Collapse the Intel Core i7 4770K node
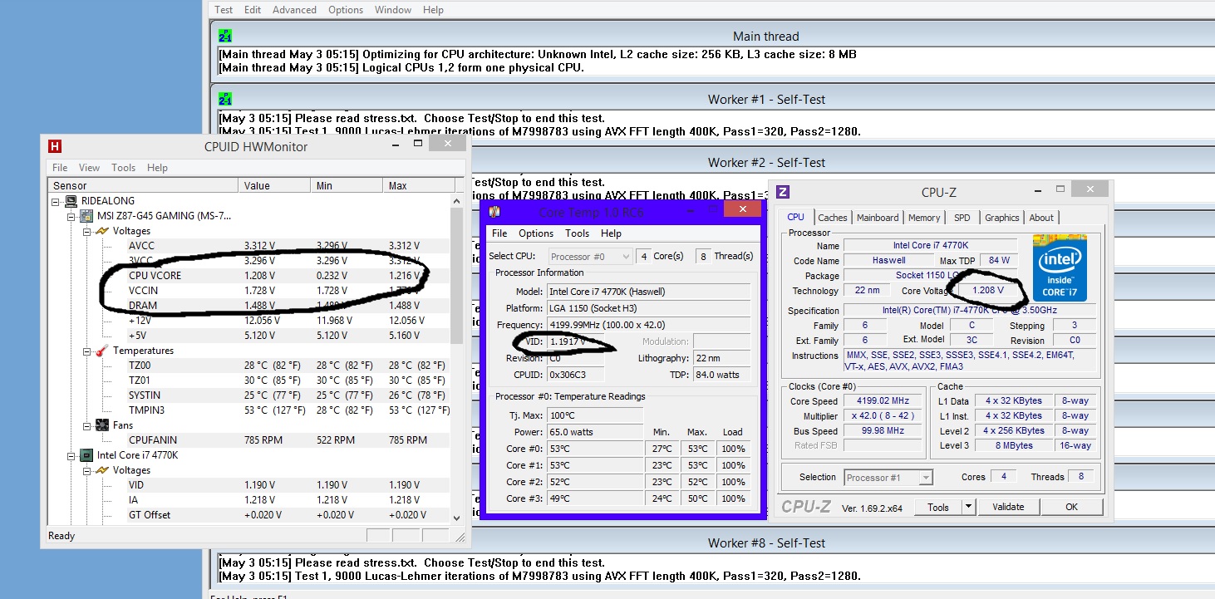Image resolution: width=1215 pixels, height=599 pixels. pyautogui.click(x=71, y=455)
